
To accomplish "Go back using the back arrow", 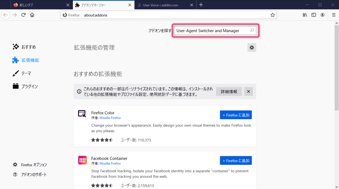I will [5, 15].
